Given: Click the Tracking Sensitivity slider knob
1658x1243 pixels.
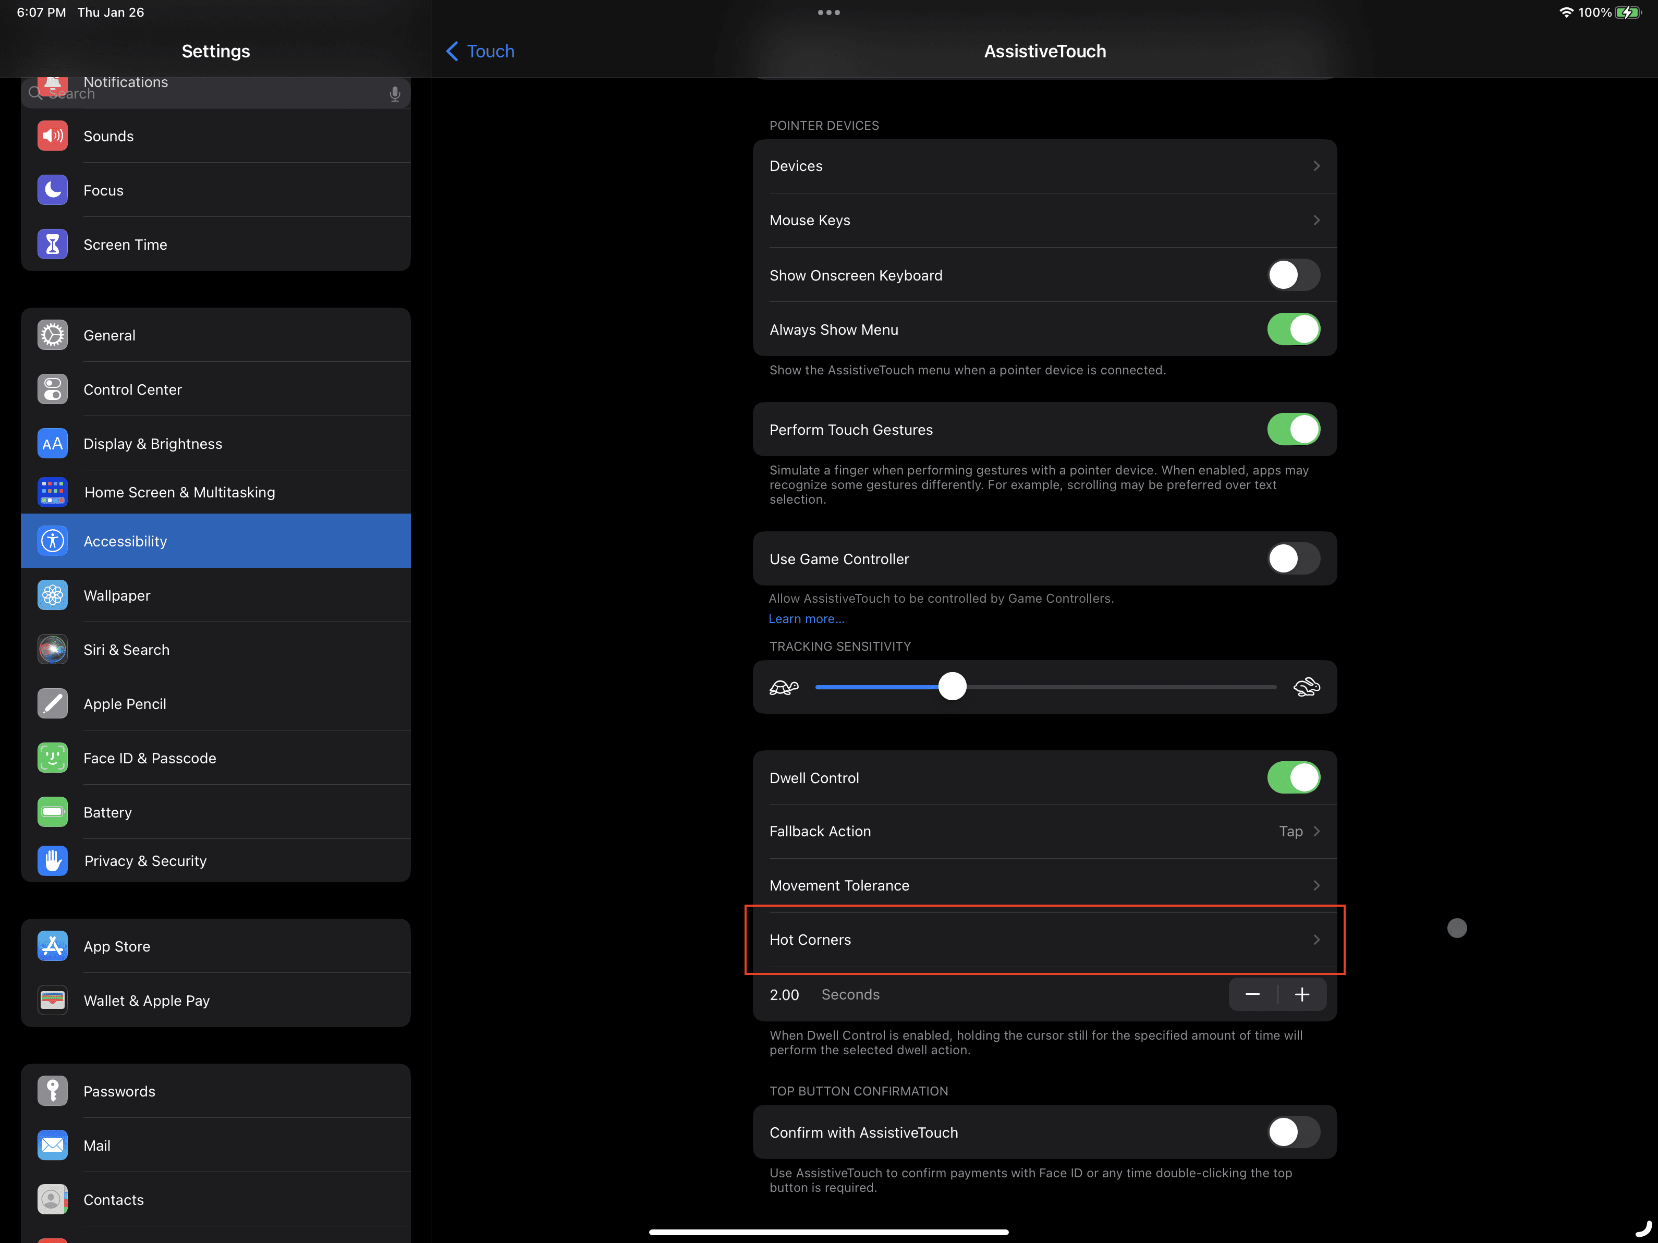Looking at the screenshot, I should click(953, 687).
